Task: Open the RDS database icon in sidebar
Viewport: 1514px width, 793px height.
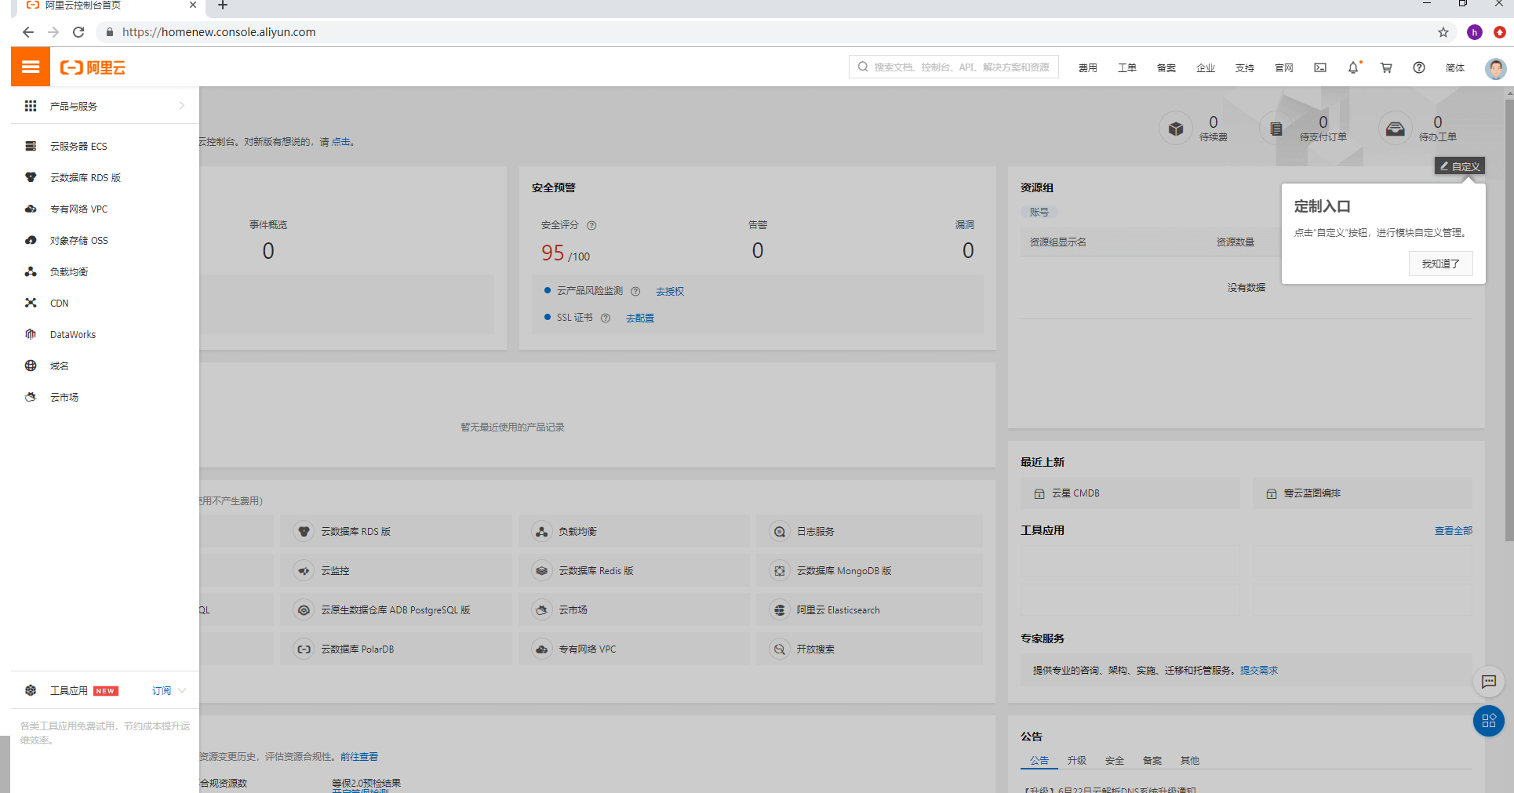Action: point(31,177)
